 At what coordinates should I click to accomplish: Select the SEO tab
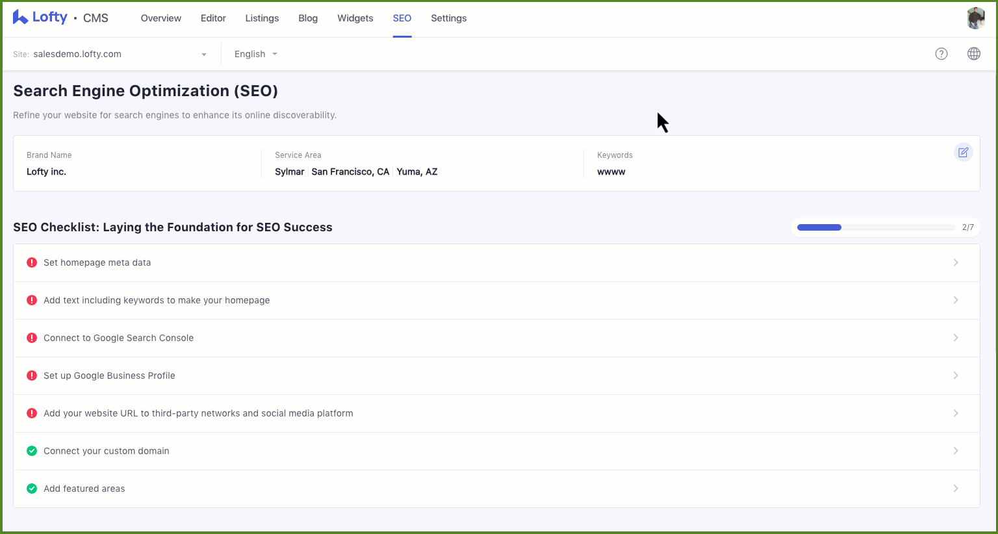[x=402, y=18]
